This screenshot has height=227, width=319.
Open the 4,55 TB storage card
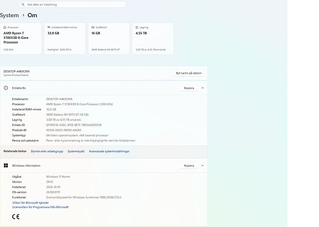coord(153,39)
